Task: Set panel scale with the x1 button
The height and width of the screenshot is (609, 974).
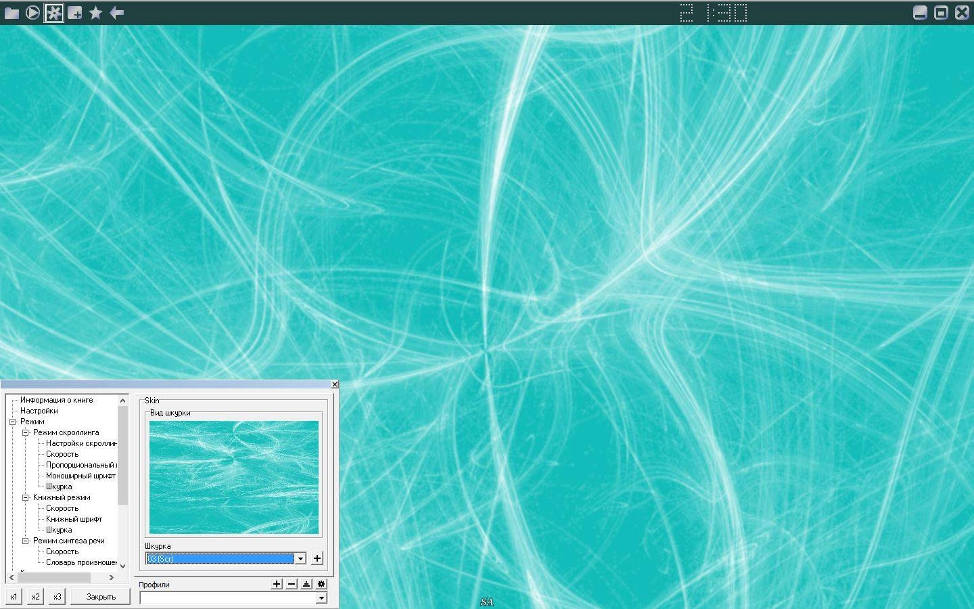Action: pyautogui.click(x=14, y=597)
